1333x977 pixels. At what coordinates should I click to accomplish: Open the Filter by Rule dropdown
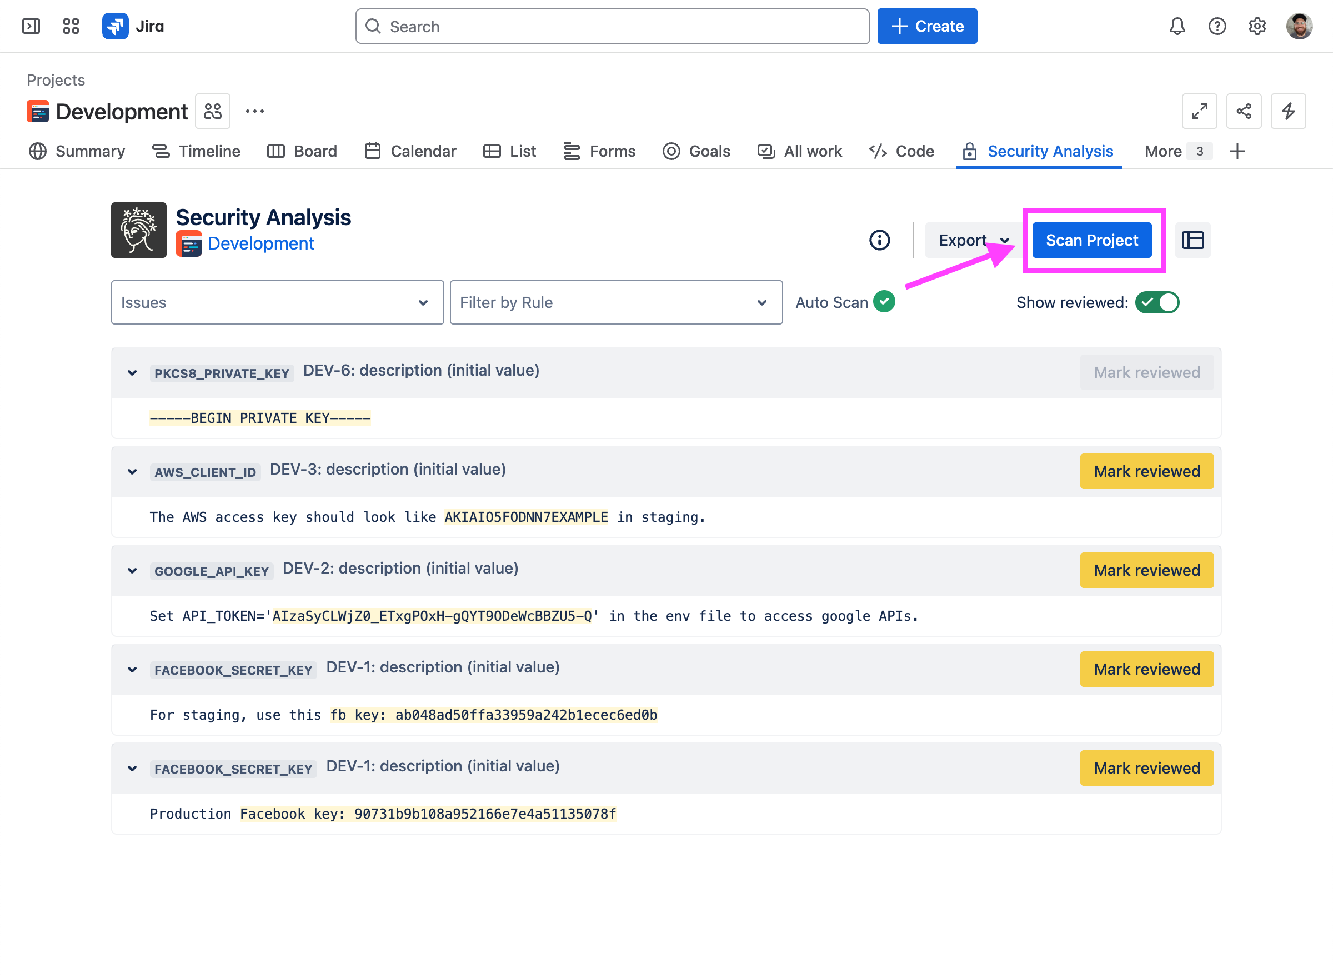click(x=616, y=302)
